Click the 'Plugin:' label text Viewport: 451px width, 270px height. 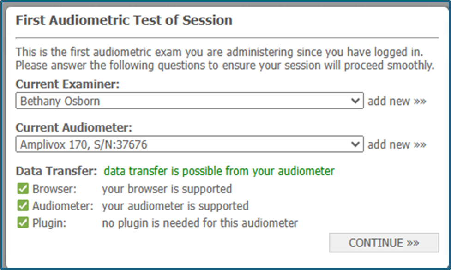pyautogui.click(x=49, y=223)
